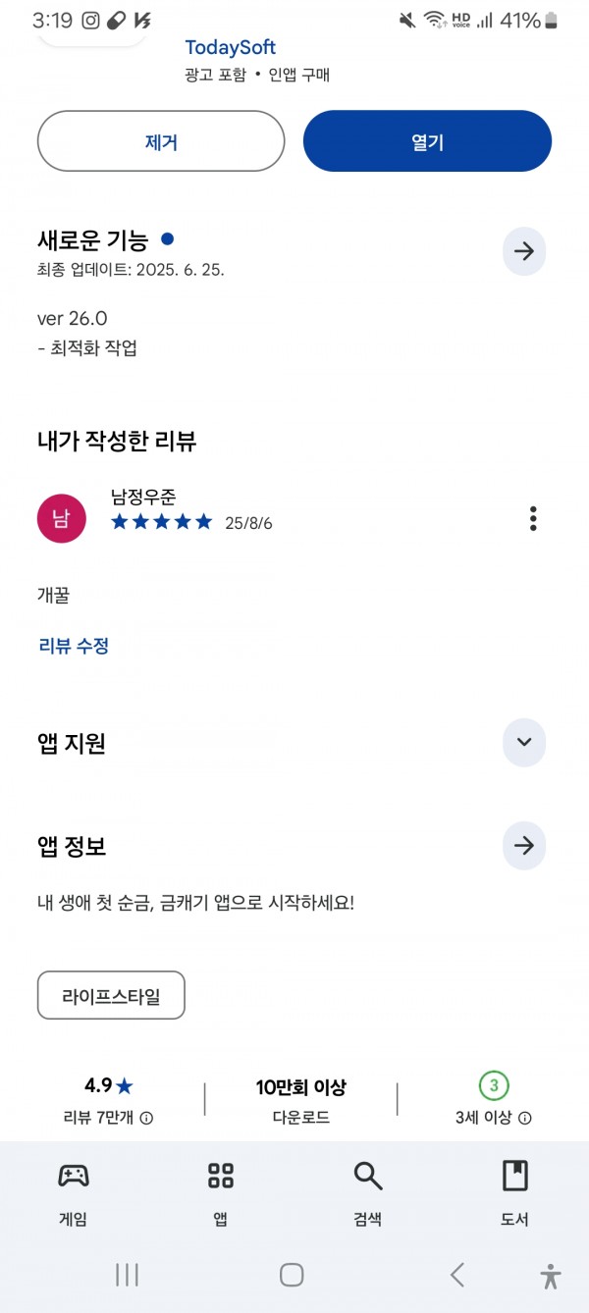Tap the 열기 open button
Viewport: 589px width, 1313px height.
428,141
